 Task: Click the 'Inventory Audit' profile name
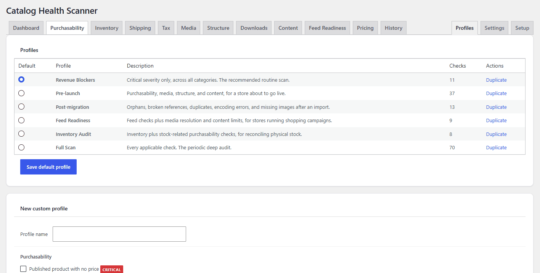coord(74,134)
